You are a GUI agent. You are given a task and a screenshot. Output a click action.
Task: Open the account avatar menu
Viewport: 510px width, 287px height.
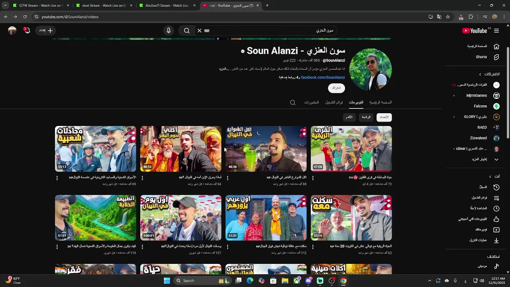pyautogui.click(x=12, y=31)
